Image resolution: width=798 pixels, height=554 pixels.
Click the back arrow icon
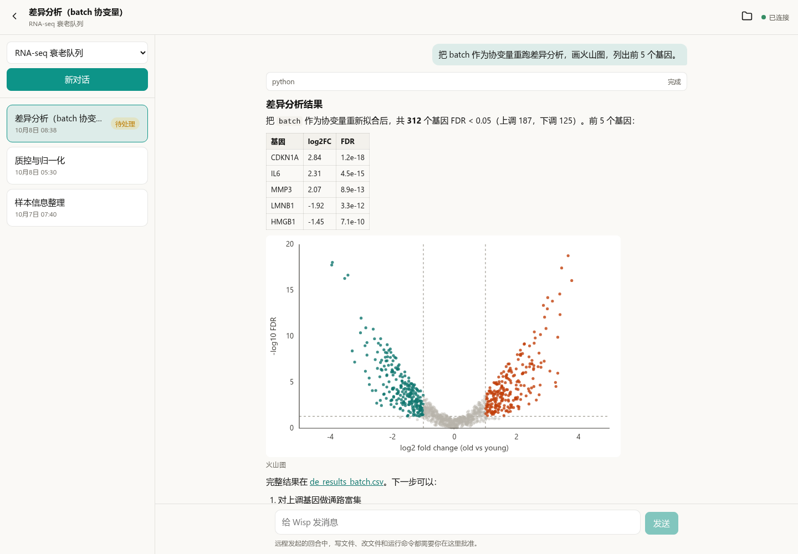click(x=14, y=17)
